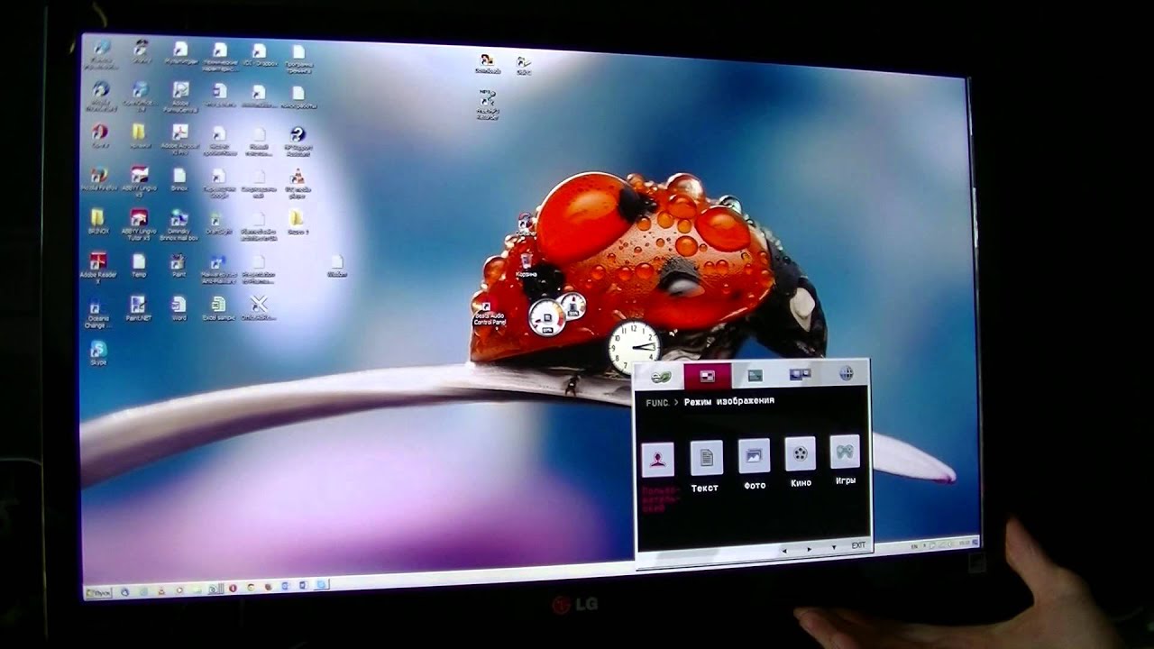Open the third OSD tab with picture icon
The height and width of the screenshot is (649, 1154).
755,375
